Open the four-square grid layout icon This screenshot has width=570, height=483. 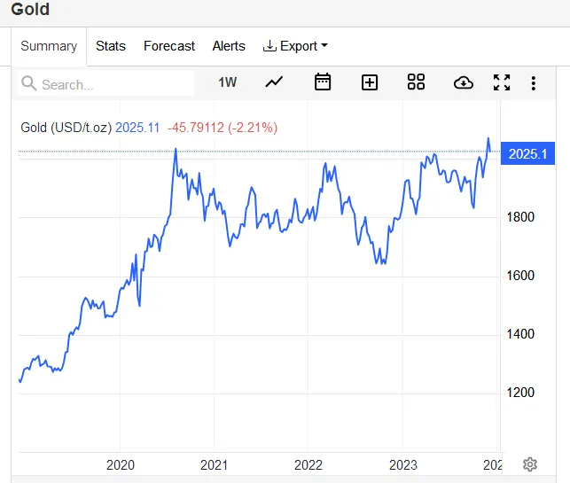[417, 82]
